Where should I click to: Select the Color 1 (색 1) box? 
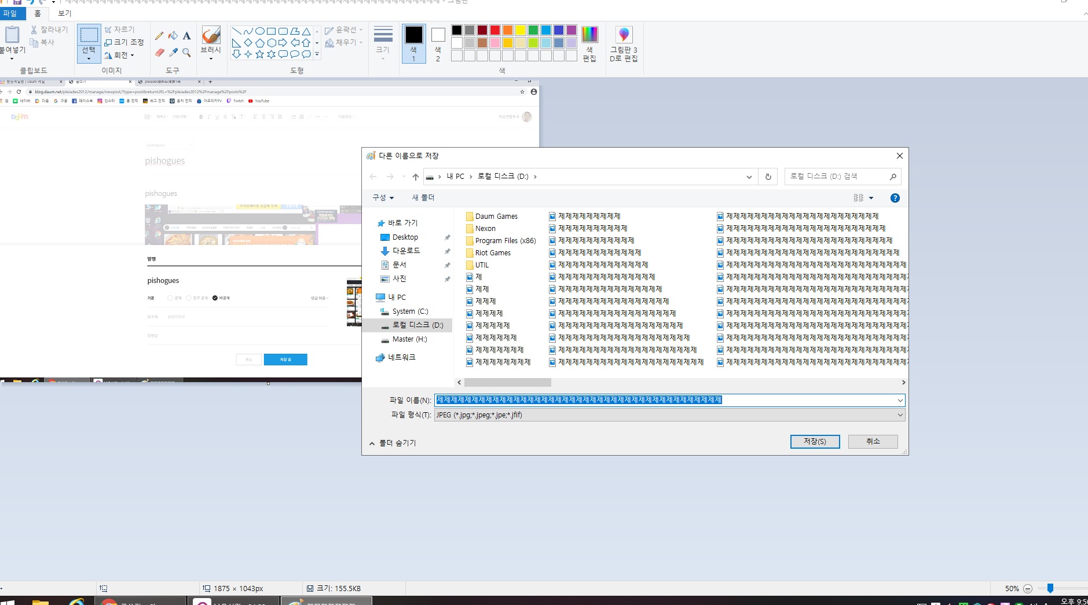click(414, 43)
